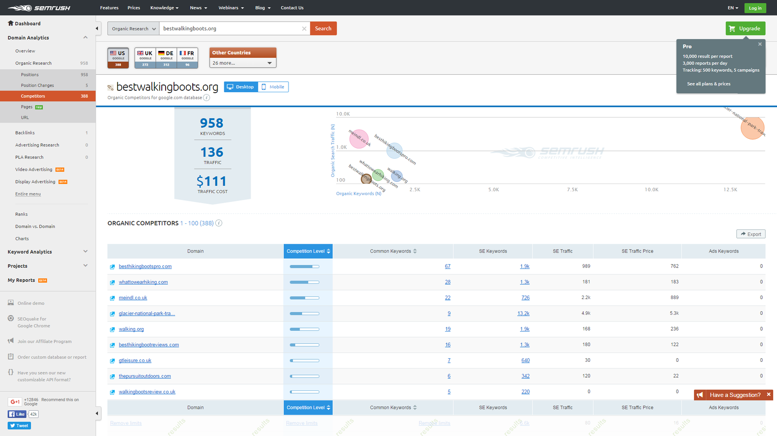This screenshot has width=777, height=436.
Task: Open walkingbootsreview.co.uk external link icon
Action: tap(112, 392)
